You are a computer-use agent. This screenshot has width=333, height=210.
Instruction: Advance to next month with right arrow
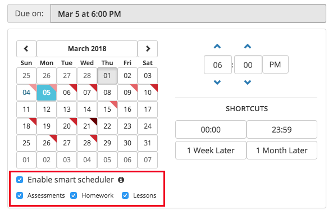(x=148, y=49)
